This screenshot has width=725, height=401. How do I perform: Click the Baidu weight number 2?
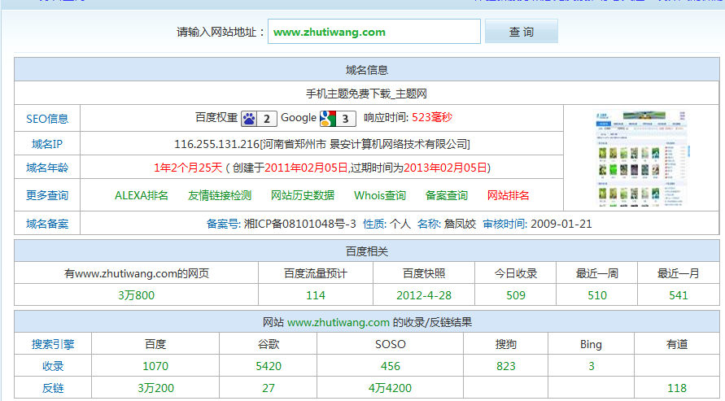click(x=267, y=119)
